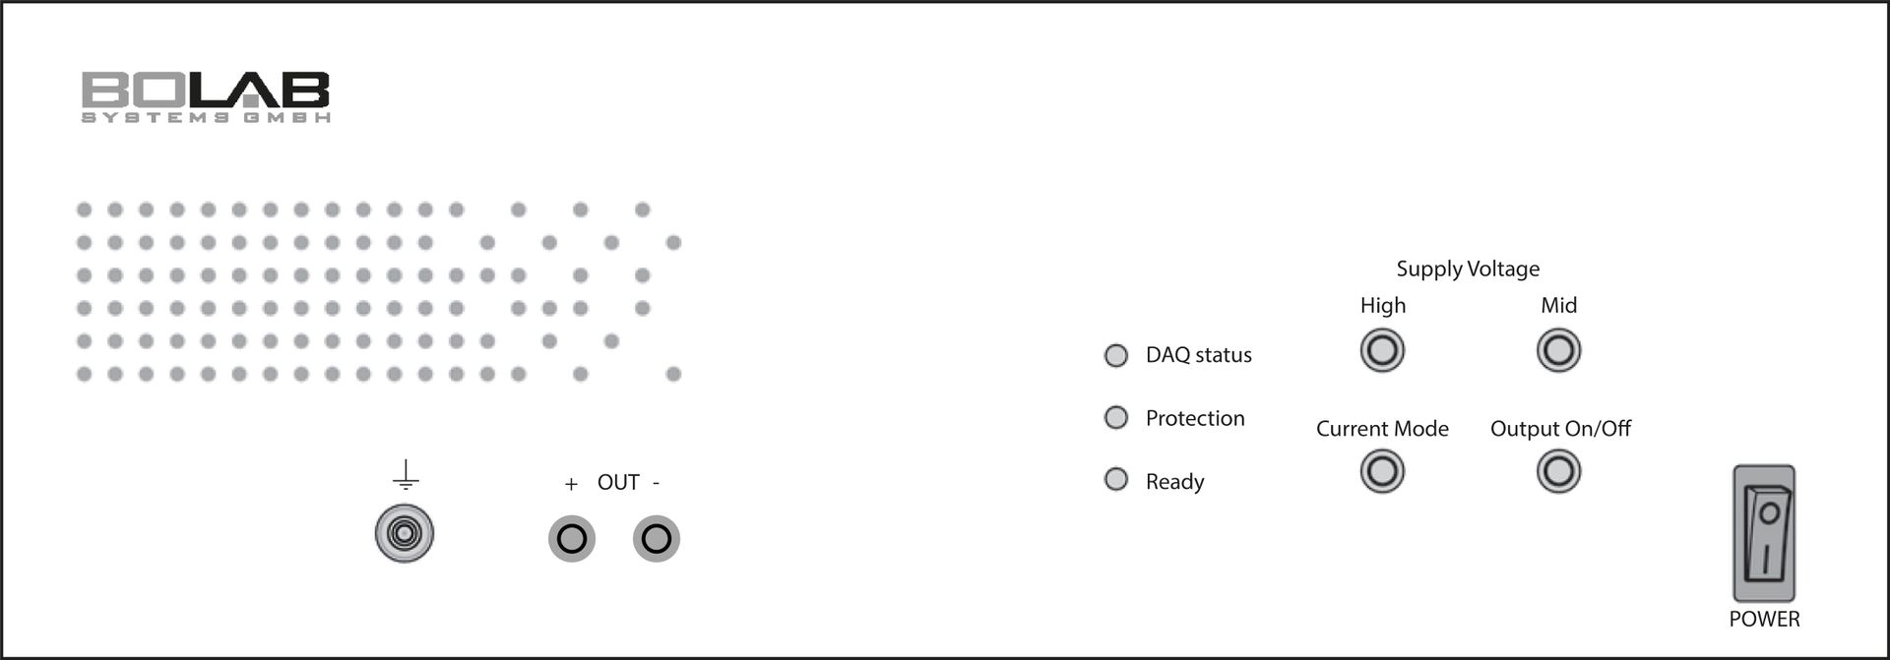
Task: Click the Supply Voltage heading text
Action: (1468, 269)
